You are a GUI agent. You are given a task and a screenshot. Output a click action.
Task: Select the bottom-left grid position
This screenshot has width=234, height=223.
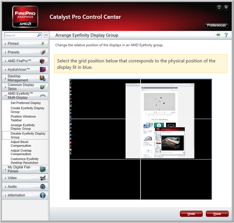tap(105, 179)
